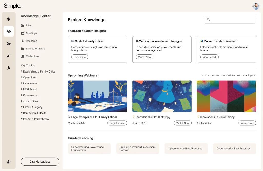Image resolution: width=263 pixels, height=171 pixels.
Task: Click the Shared With Me folder icon
Action: pyautogui.click(x=23, y=49)
